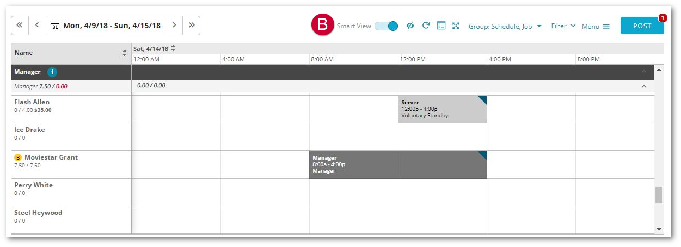Image resolution: width=681 pixels, height=247 pixels.
Task: Toggle the Smart View switch
Action: click(386, 26)
